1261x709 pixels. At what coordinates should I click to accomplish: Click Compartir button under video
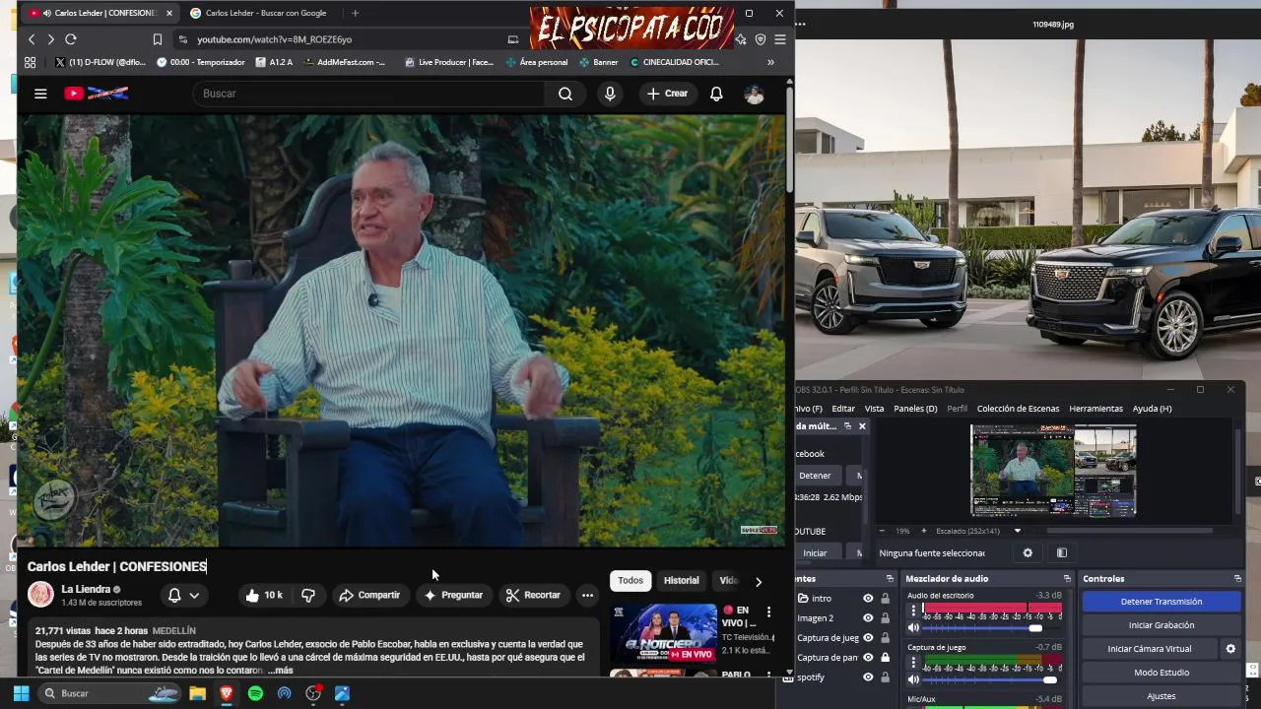[x=369, y=595]
